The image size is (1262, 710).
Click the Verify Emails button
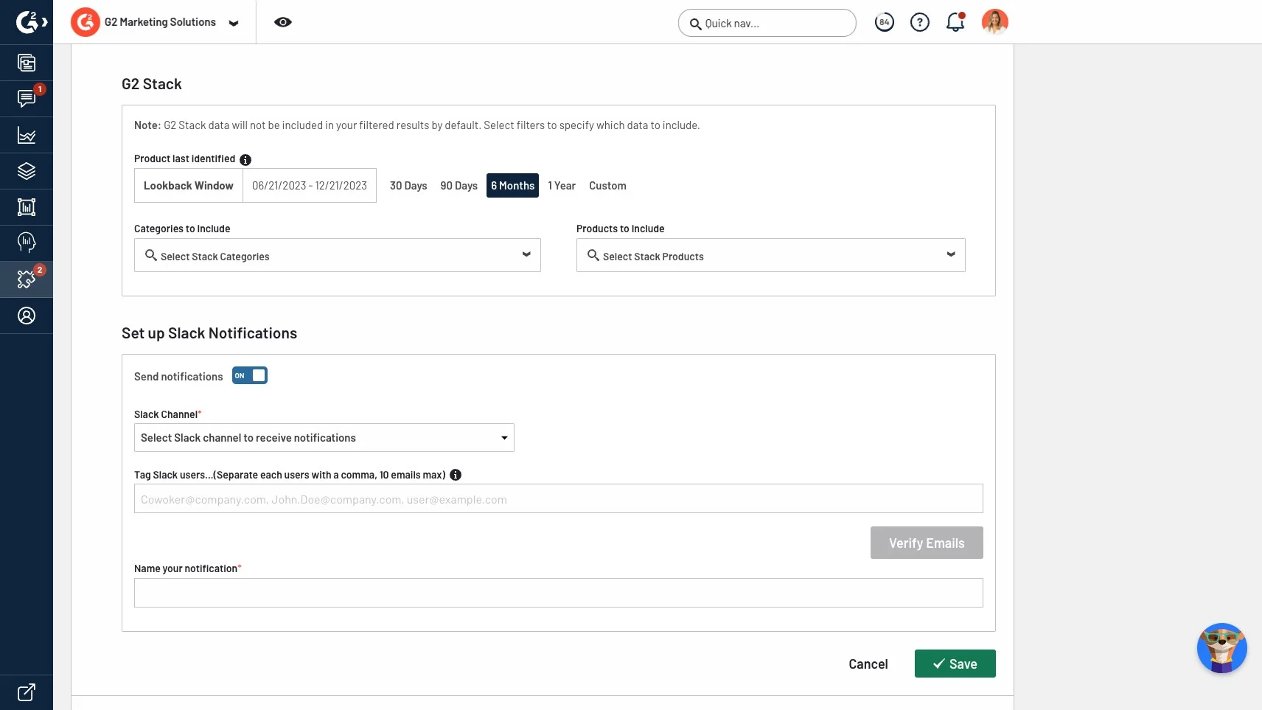(x=927, y=543)
